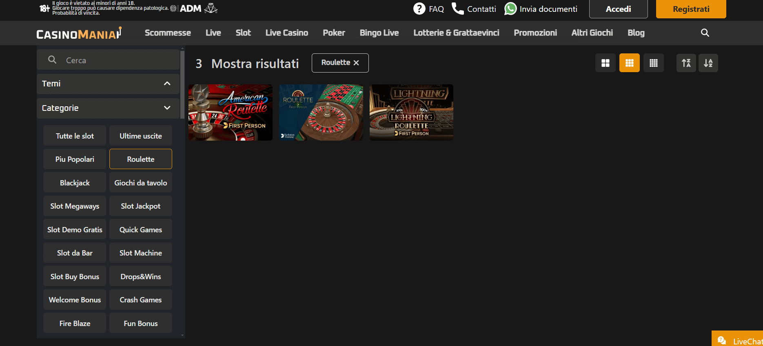Screen dimensions: 763x346
Task: Deselect the active Roulette category
Action: [x=141, y=159]
